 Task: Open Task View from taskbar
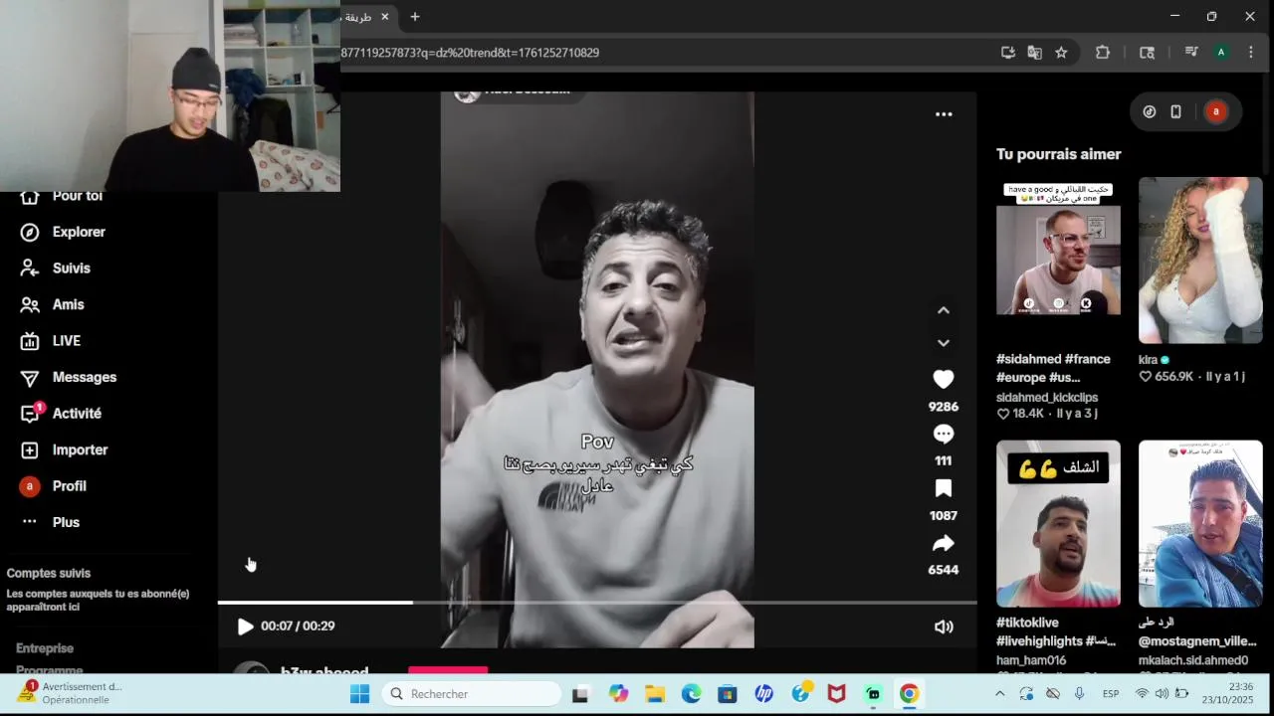[x=580, y=694]
